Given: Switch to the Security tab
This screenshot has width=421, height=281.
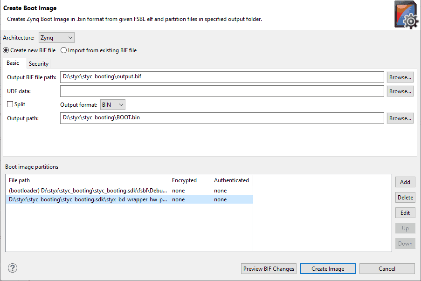Looking at the screenshot, I should [38, 64].
